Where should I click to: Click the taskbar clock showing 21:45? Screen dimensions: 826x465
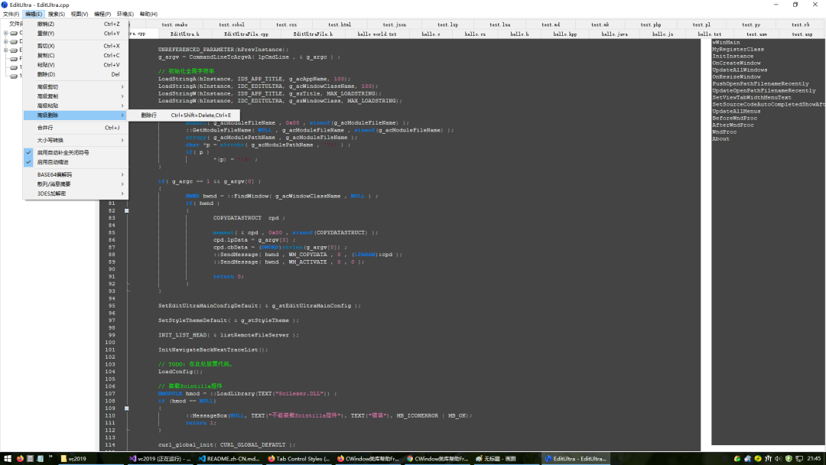[814, 458]
